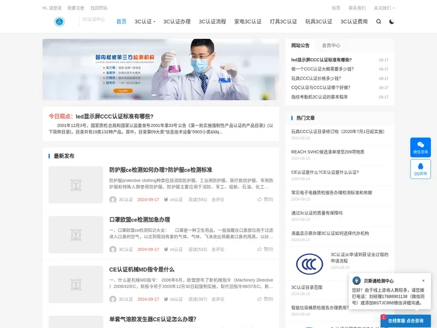Open notice 指纹考勤机3C认证的基本程序
Viewport: 437px width, 328px height.
[x=319, y=97]
